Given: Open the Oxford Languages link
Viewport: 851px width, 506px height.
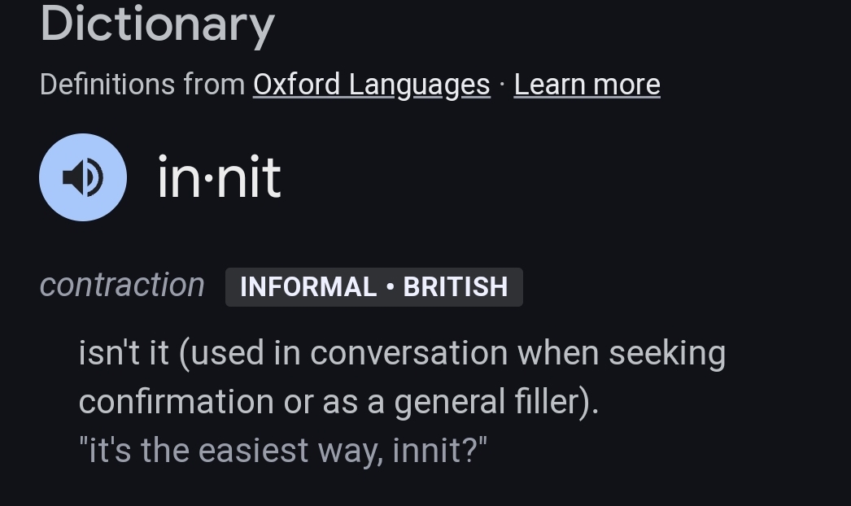Looking at the screenshot, I should [371, 85].
